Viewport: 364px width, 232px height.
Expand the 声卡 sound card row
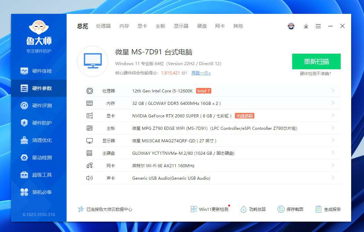[x=333, y=178]
